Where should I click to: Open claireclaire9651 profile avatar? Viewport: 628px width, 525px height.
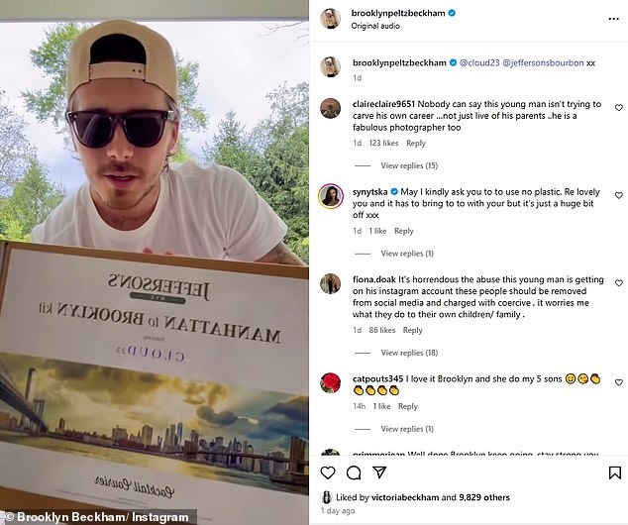click(331, 108)
